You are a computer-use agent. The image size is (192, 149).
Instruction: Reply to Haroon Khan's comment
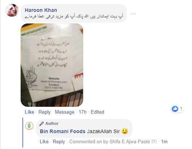(44, 112)
